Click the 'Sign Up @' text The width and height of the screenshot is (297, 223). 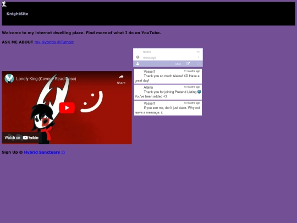[x=12, y=153]
